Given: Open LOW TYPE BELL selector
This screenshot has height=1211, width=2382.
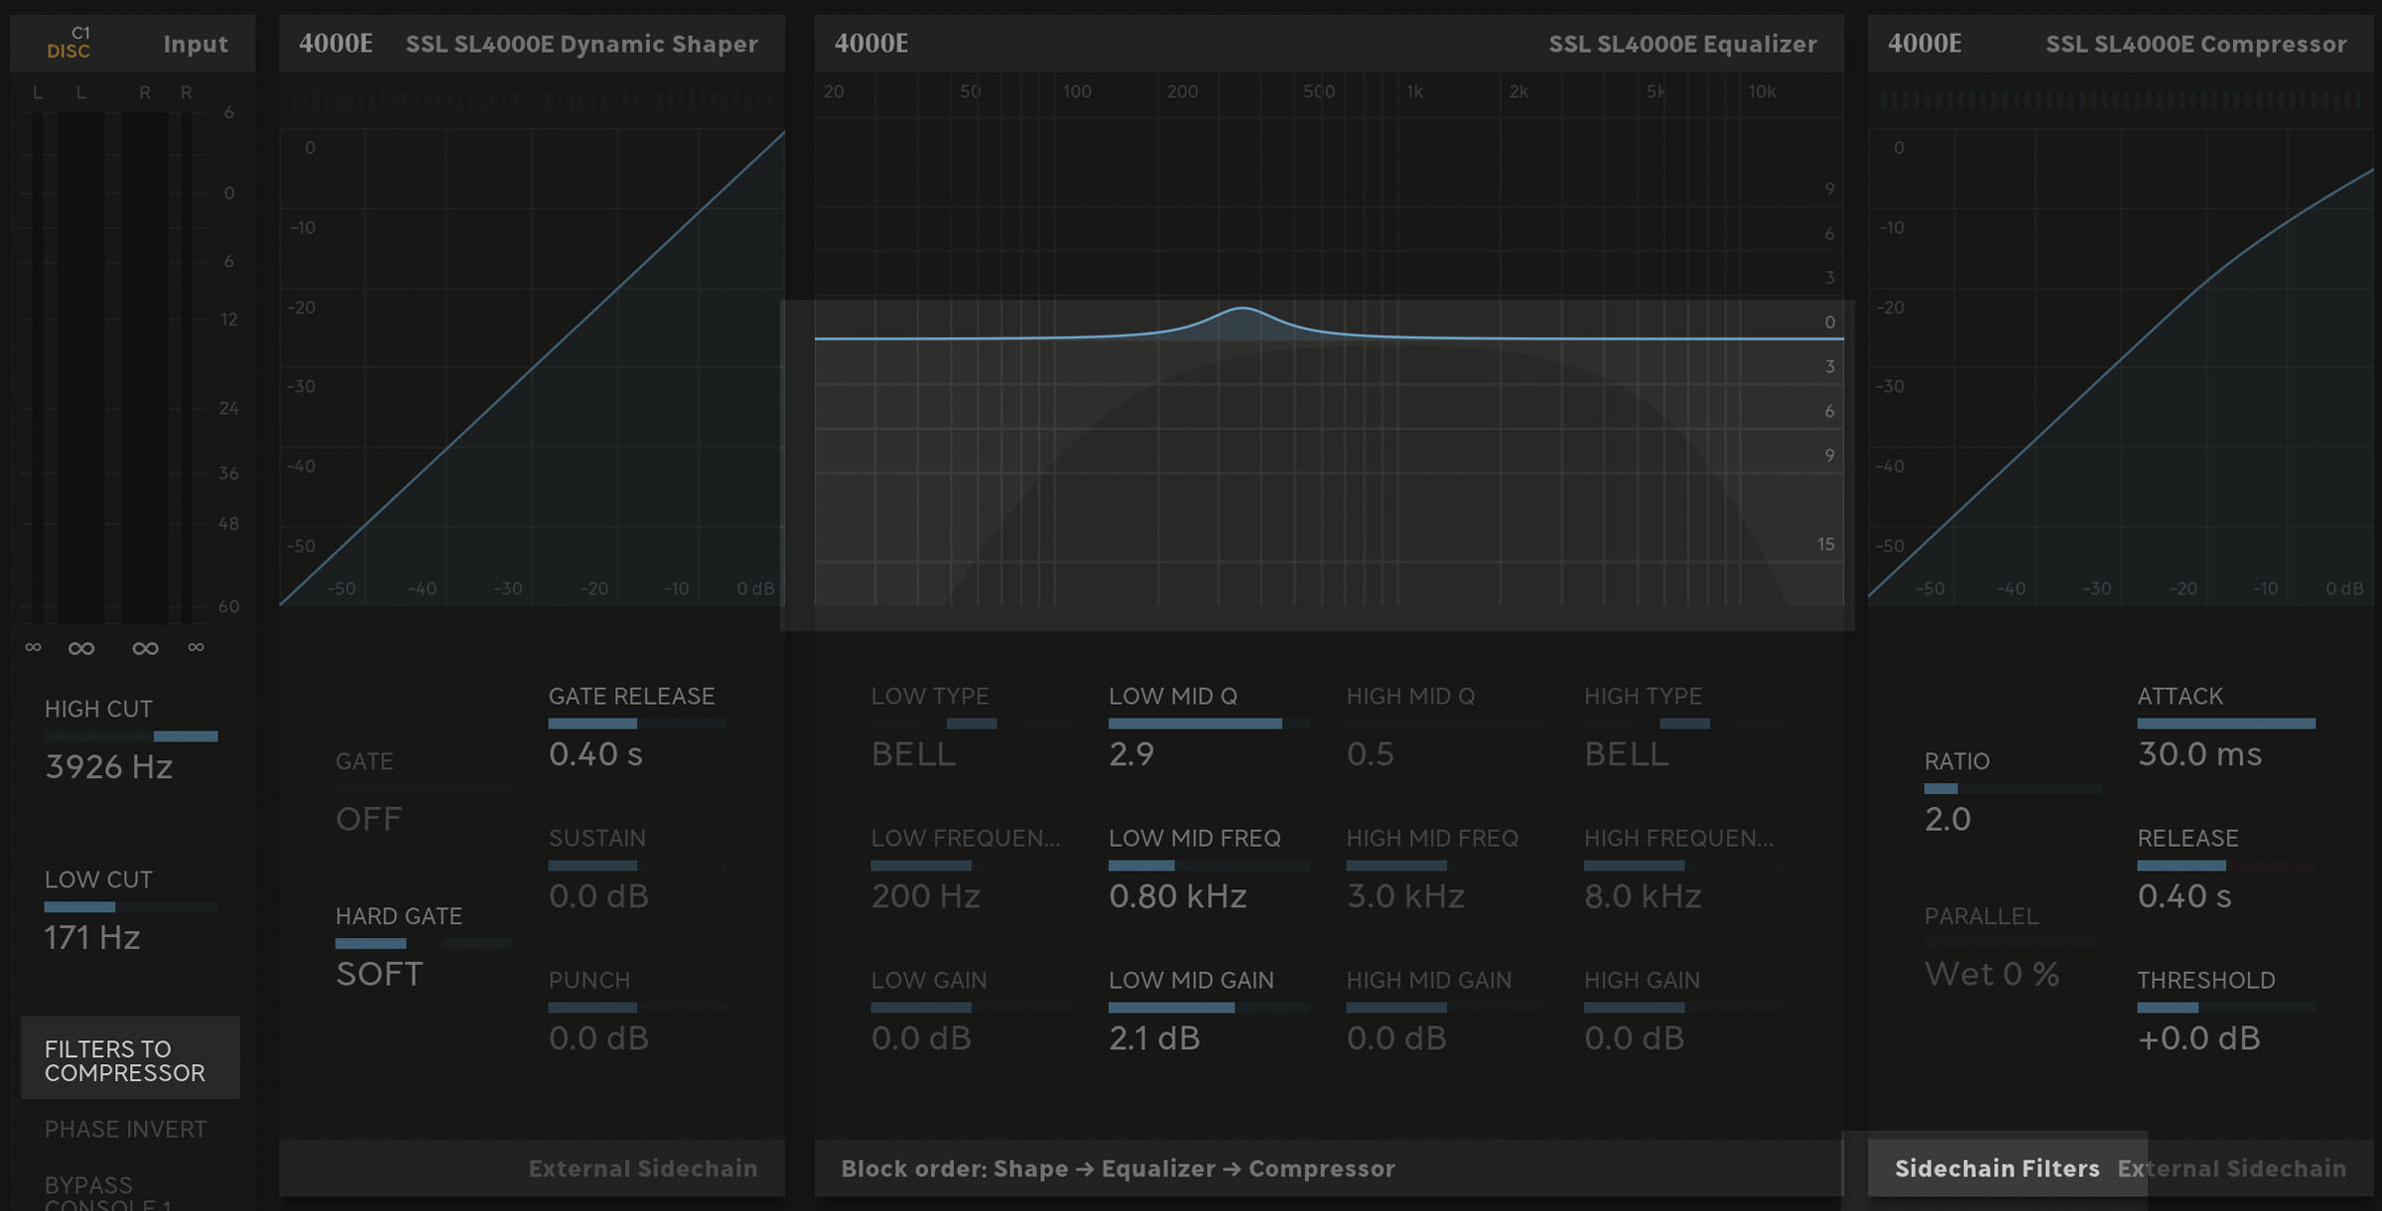Looking at the screenshot, I should (913, 753).
